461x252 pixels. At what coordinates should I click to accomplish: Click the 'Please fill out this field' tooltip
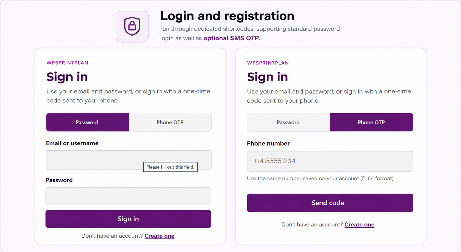pyautogui.click(x=170, y=167)
